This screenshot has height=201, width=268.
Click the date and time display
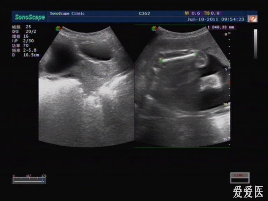[x=216, y=19]
